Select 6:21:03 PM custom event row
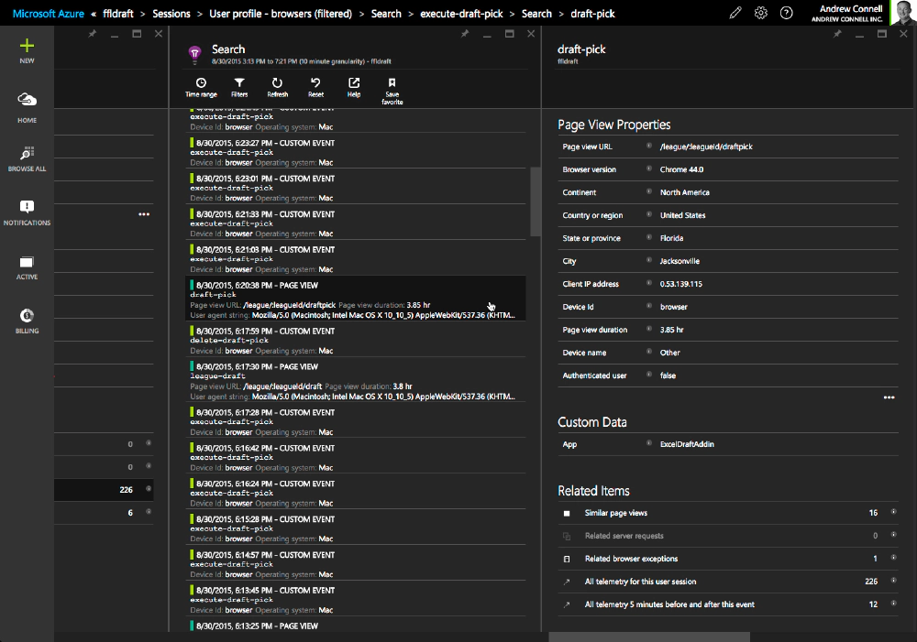 (356, 259)
